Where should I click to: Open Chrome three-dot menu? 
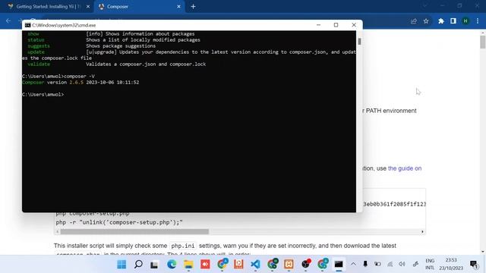point(478,21)
